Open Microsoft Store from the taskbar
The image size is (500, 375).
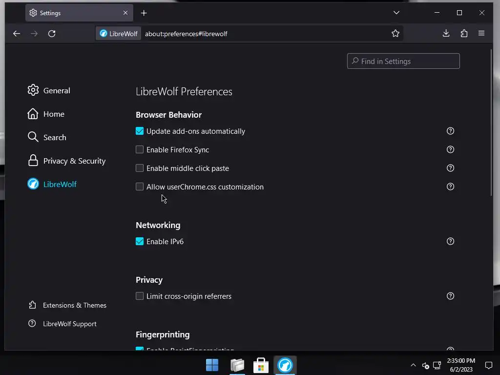tap(261, 365)
